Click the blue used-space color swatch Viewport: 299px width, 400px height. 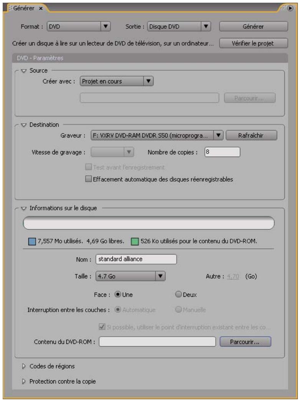[x=32, y=241]
